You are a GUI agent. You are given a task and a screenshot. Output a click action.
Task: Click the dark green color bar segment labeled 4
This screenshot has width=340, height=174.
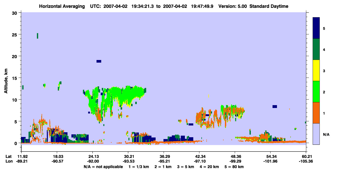316,49
